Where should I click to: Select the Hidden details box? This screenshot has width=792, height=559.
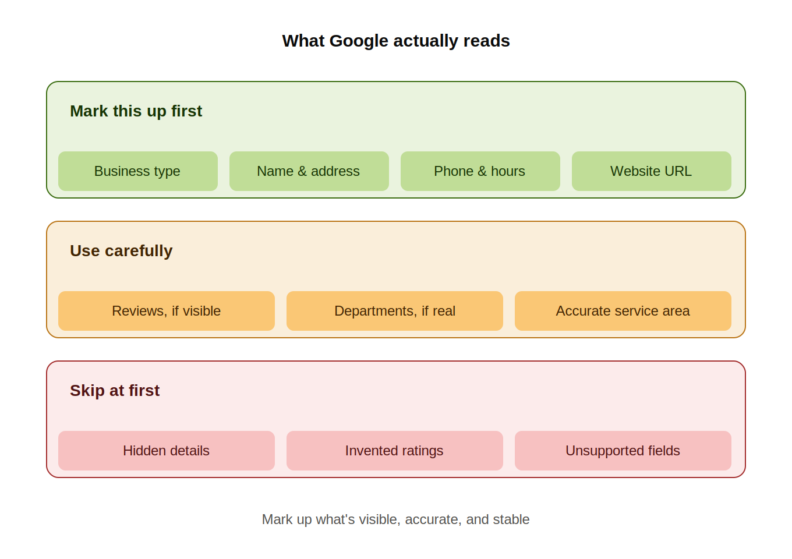167,451
